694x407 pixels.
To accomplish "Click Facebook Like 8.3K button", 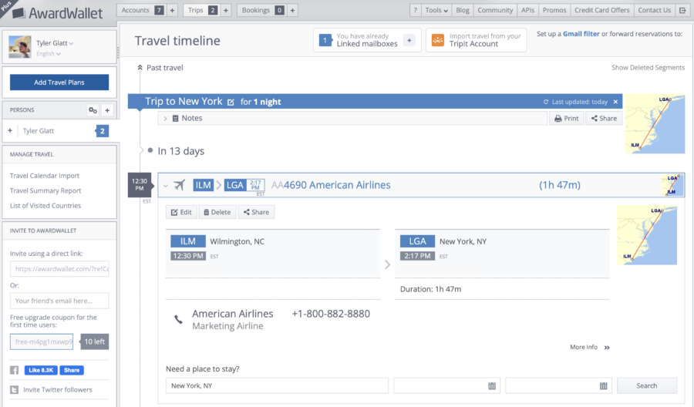I will tap(41, 370).
